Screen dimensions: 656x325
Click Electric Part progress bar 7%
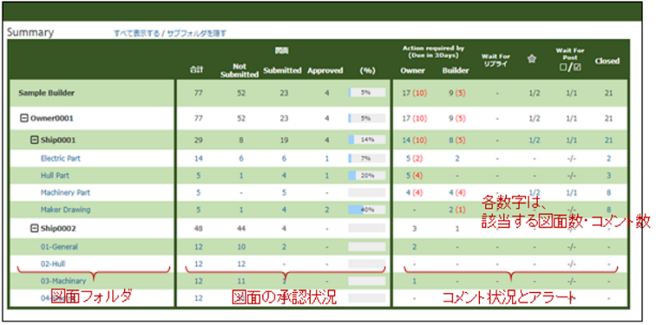tap(367, 159)
